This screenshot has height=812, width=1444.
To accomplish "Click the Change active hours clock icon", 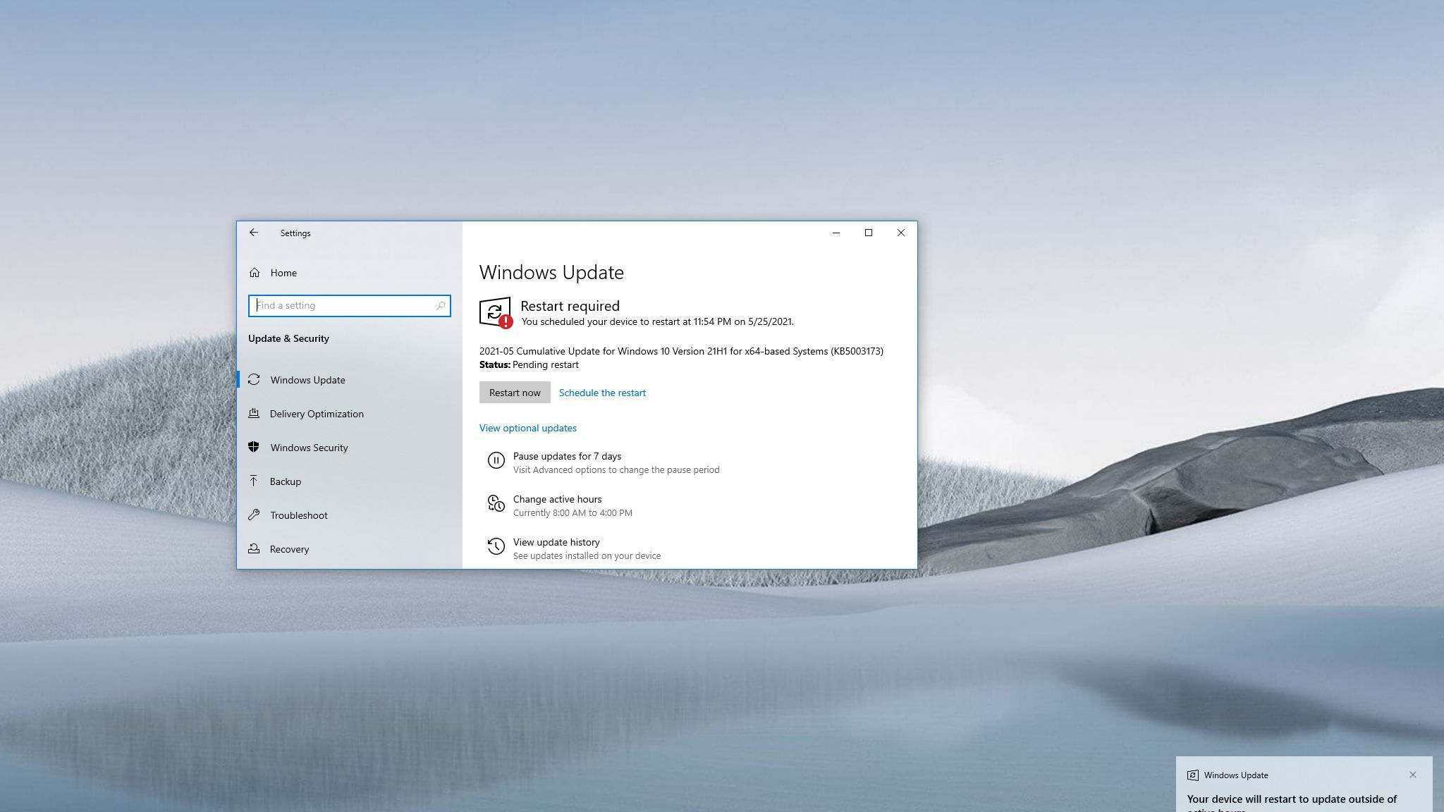I will click(x=496, y=503).
